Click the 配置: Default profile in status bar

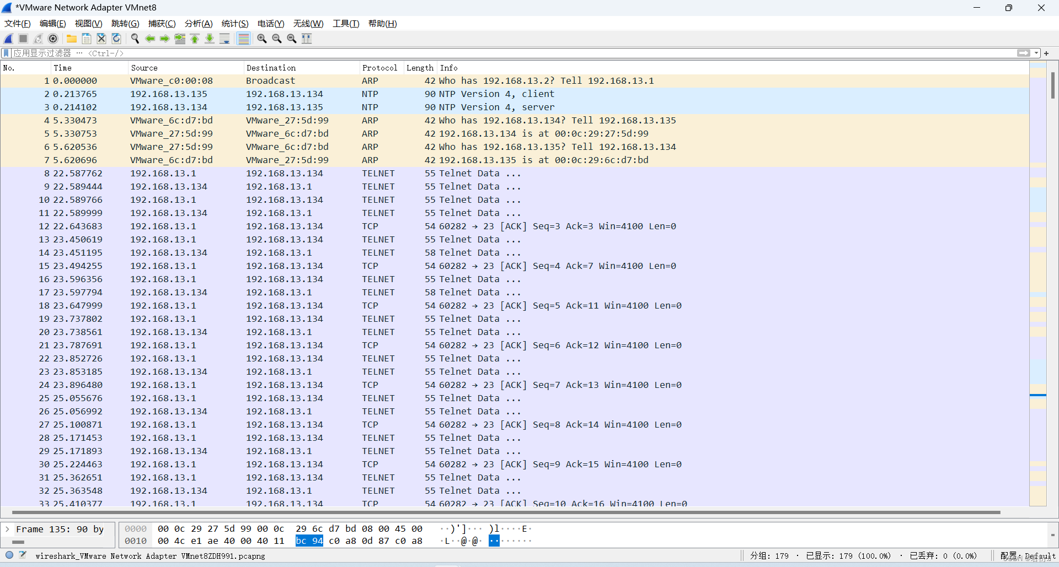(1028, 556)
